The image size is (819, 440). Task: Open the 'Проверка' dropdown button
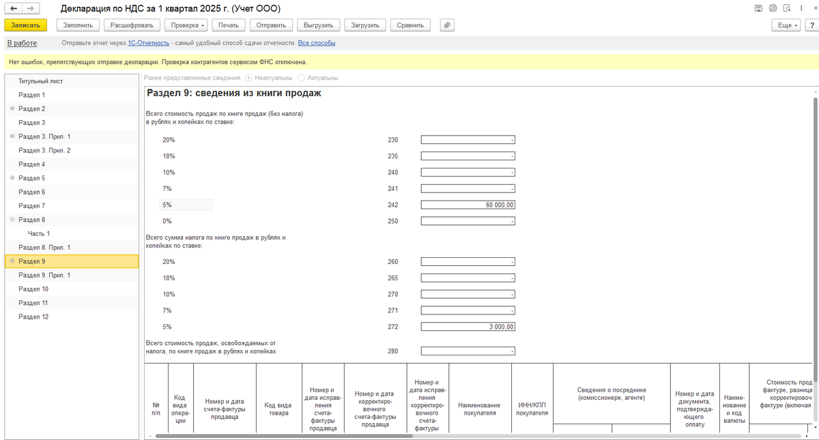pyautogui.click(x=187, y=25)
